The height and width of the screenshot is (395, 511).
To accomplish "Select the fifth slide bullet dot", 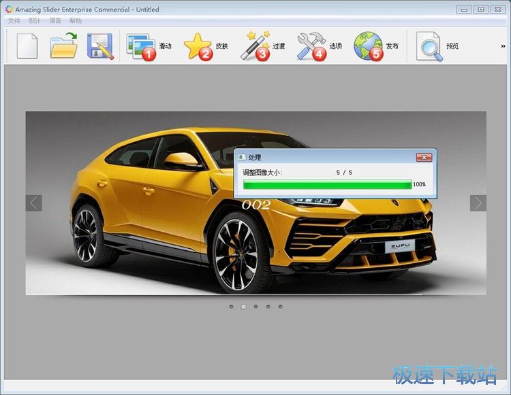I will coord(280,307).
